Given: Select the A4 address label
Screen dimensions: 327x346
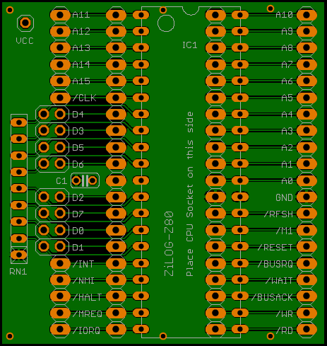Looking at the screenshot, I should tap(287, 115).
